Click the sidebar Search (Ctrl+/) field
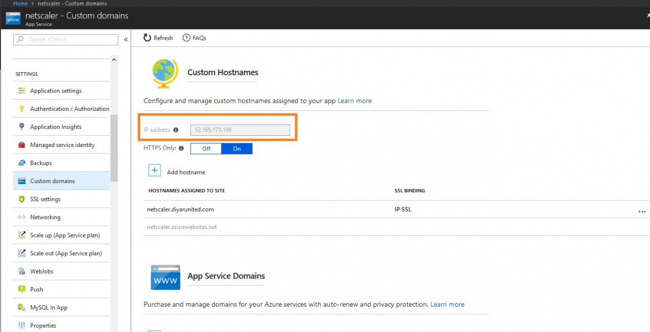Viewport: 650px width, 332px height. (x=66, y=39)
